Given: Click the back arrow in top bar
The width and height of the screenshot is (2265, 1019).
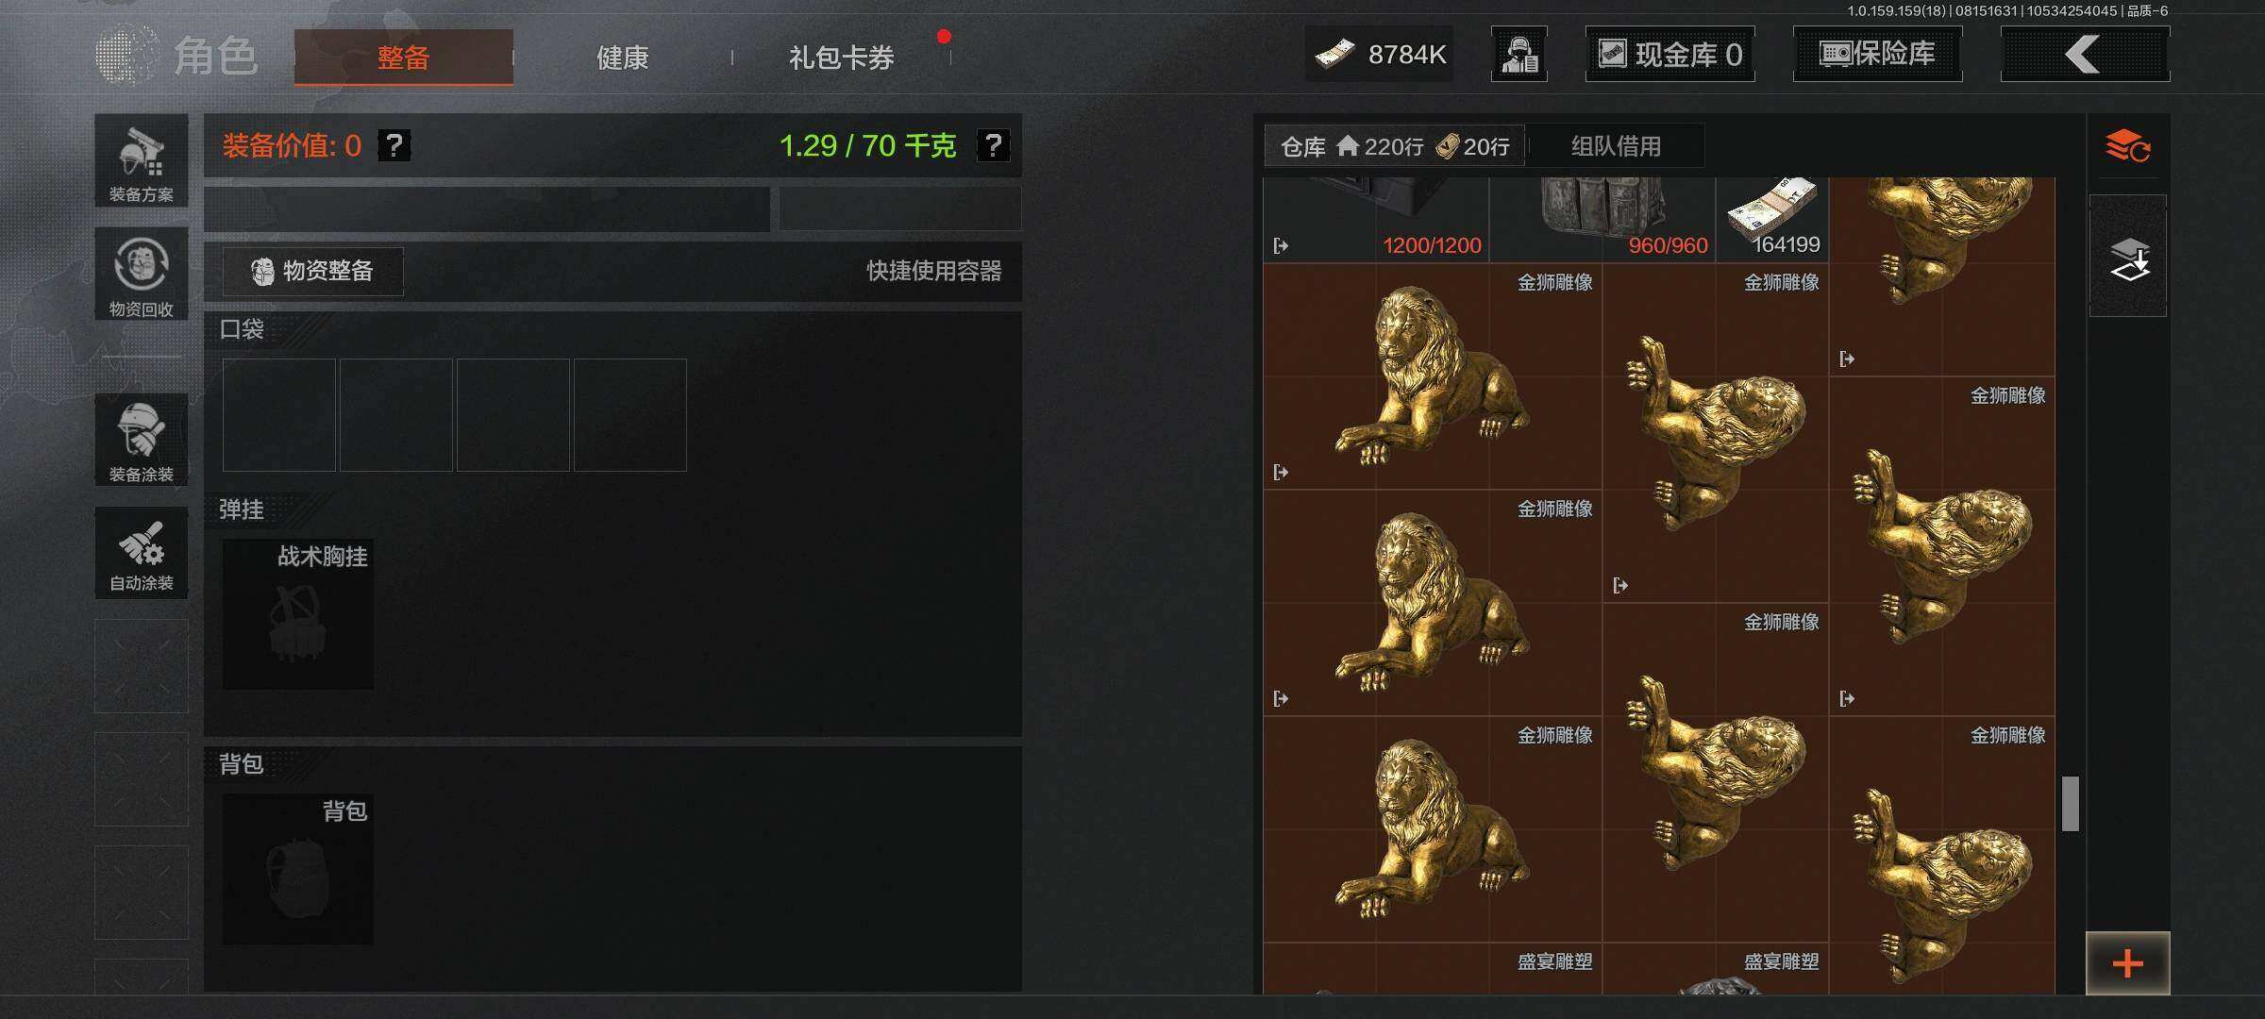Looking at the screenshot, I should point(2085,54).
